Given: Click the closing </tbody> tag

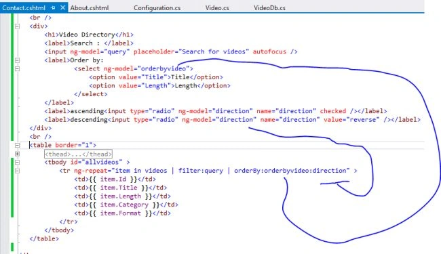Looking at the screenshot, I should point(59,230).
